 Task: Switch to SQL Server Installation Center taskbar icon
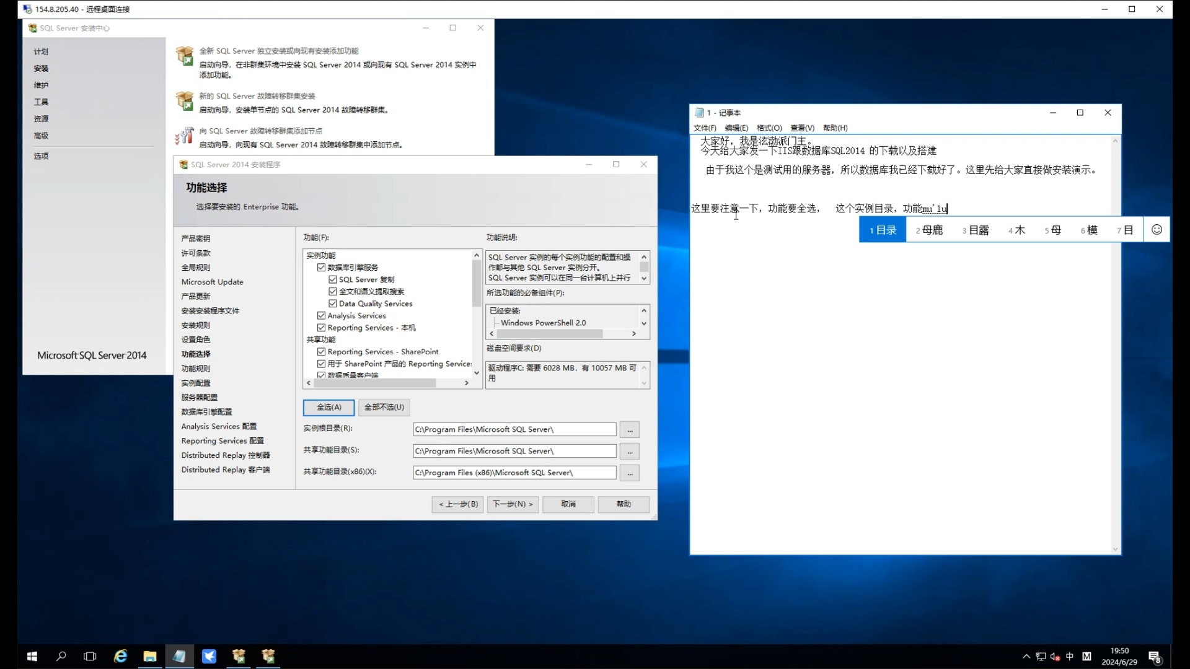coord(239,656)
